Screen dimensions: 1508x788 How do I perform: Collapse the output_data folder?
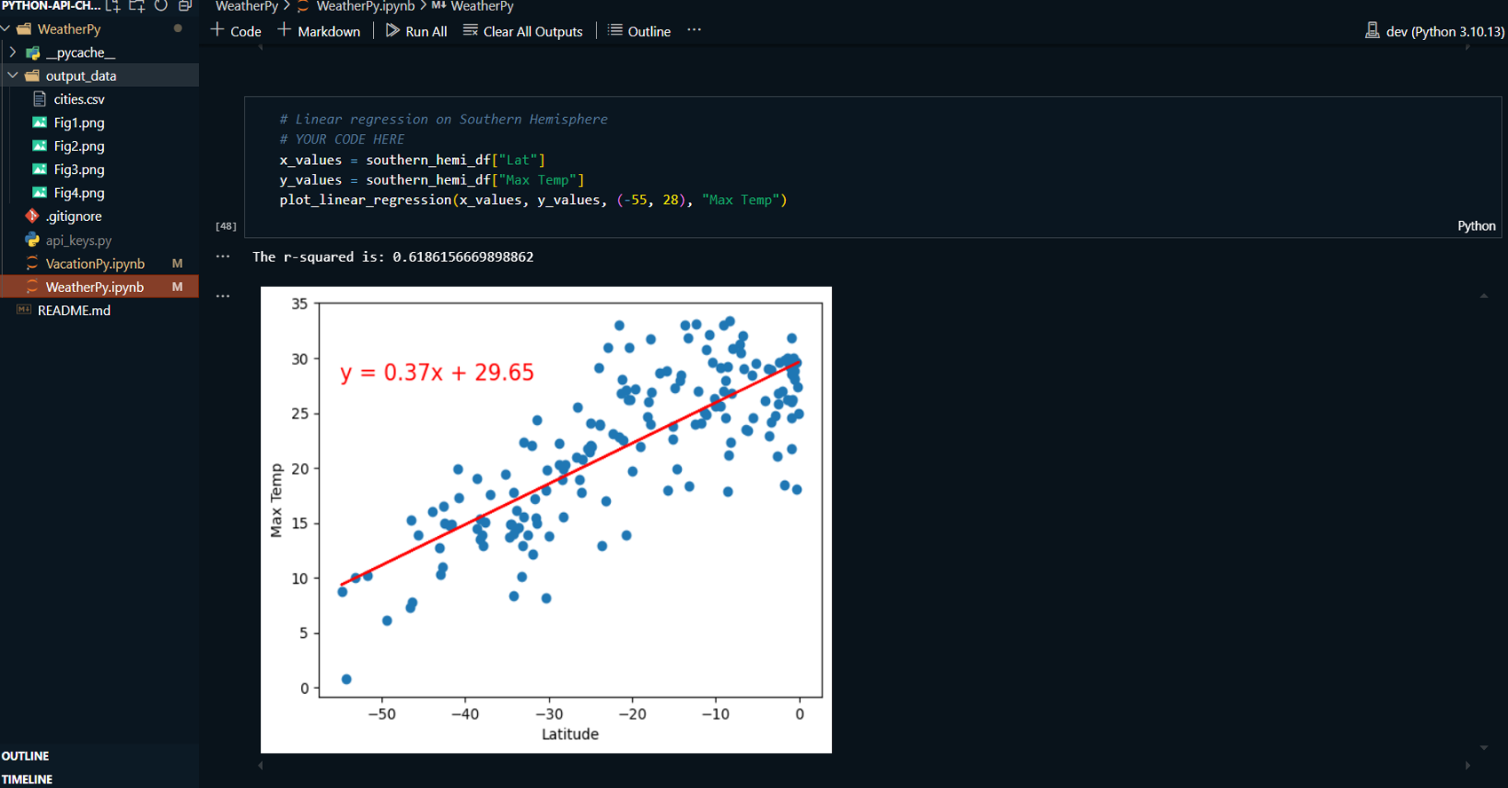[x=13, y=75]
